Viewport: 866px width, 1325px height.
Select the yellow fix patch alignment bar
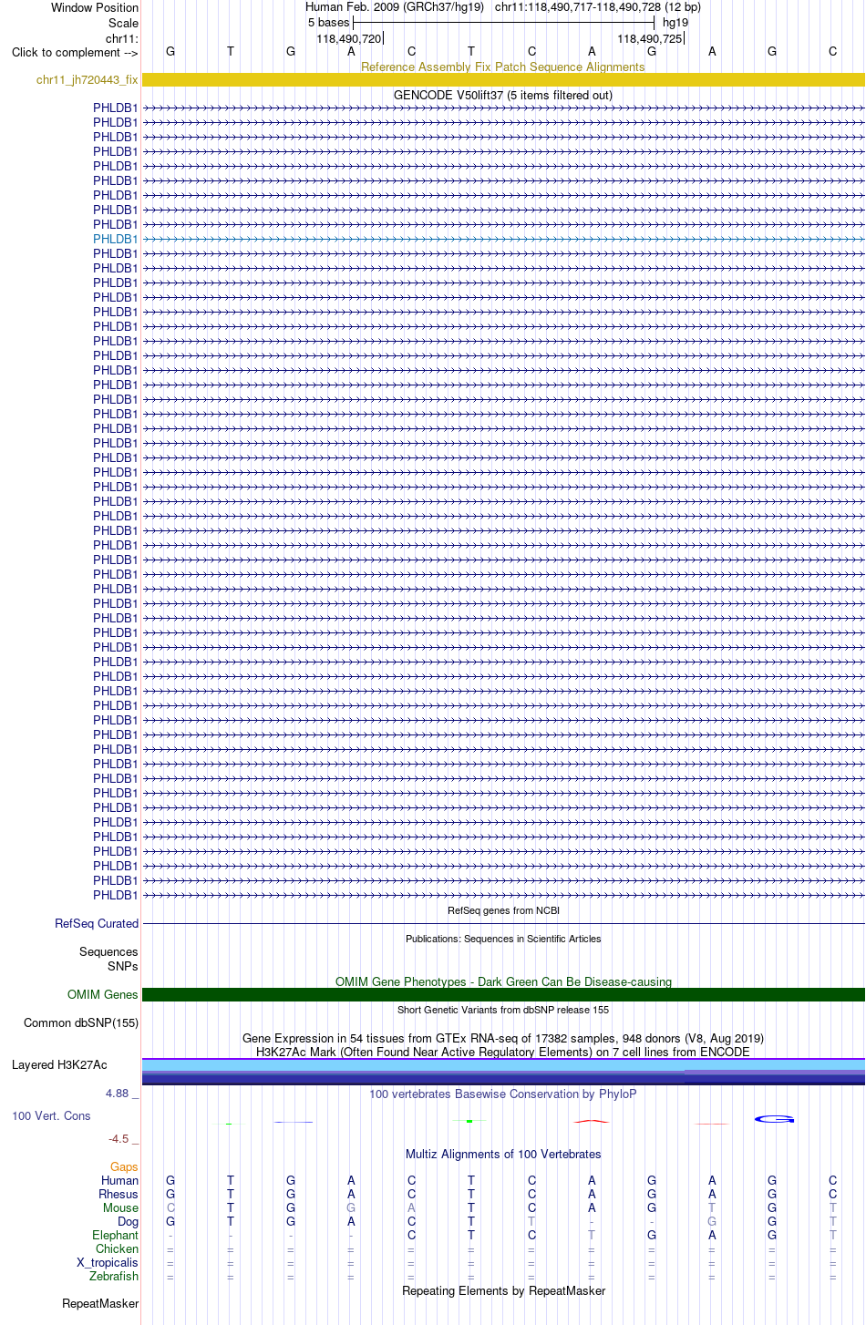(503, 80)
